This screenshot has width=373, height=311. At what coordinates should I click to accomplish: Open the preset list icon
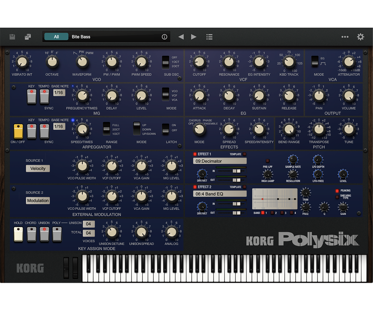coord(210,37)
